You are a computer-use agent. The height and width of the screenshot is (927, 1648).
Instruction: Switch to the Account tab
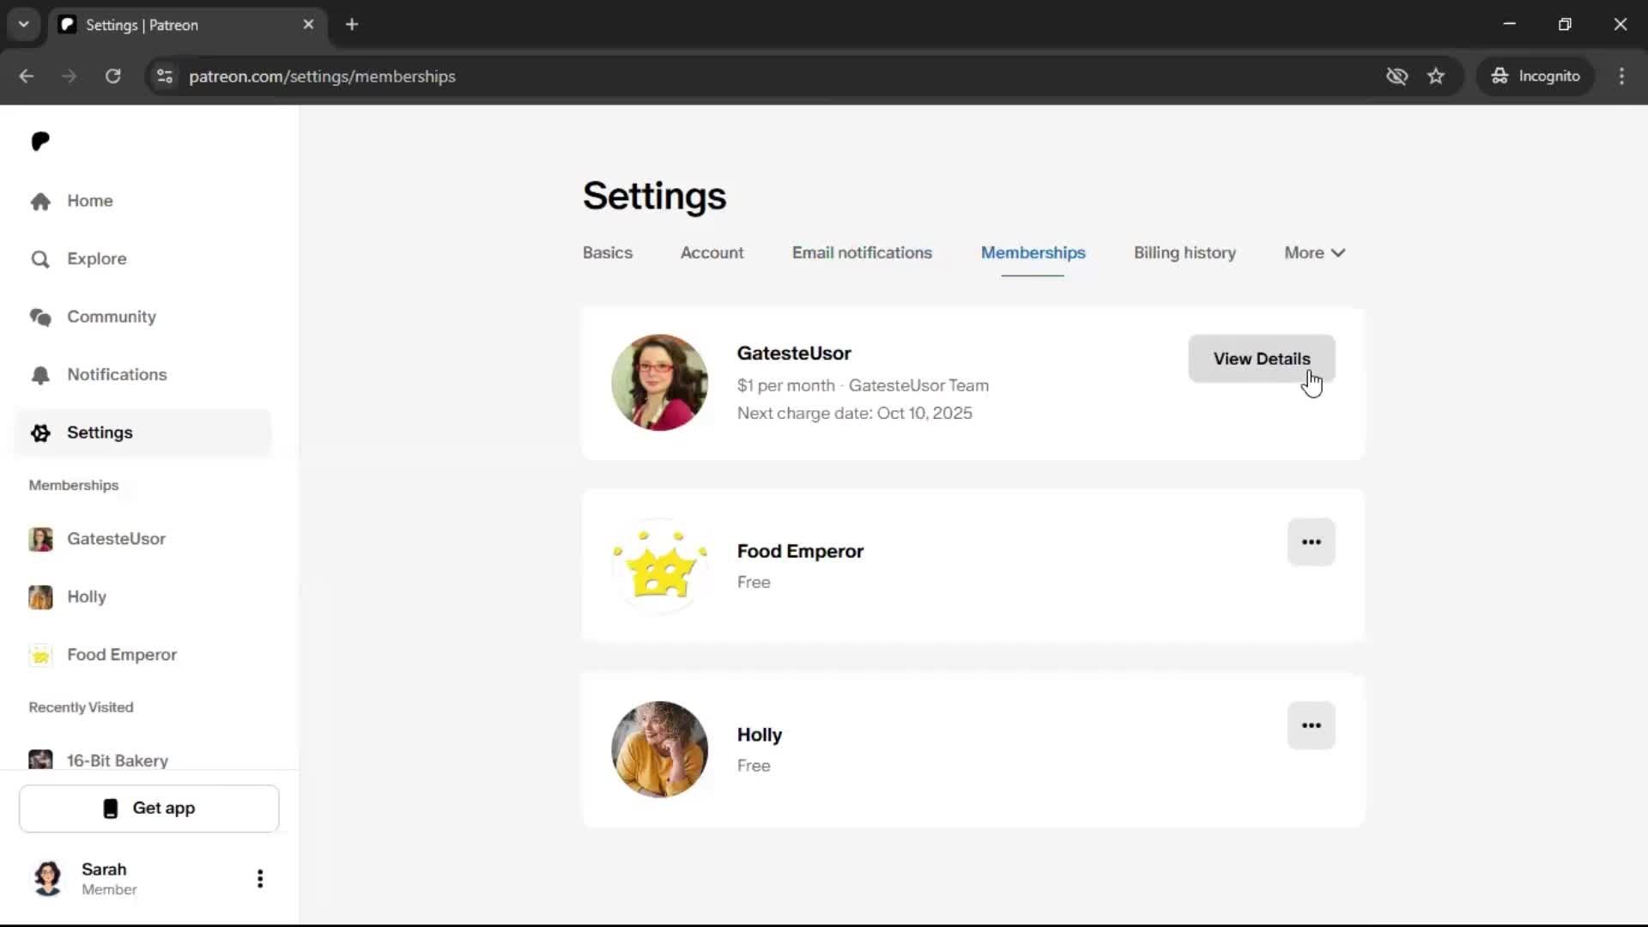[x=712, y=253]
